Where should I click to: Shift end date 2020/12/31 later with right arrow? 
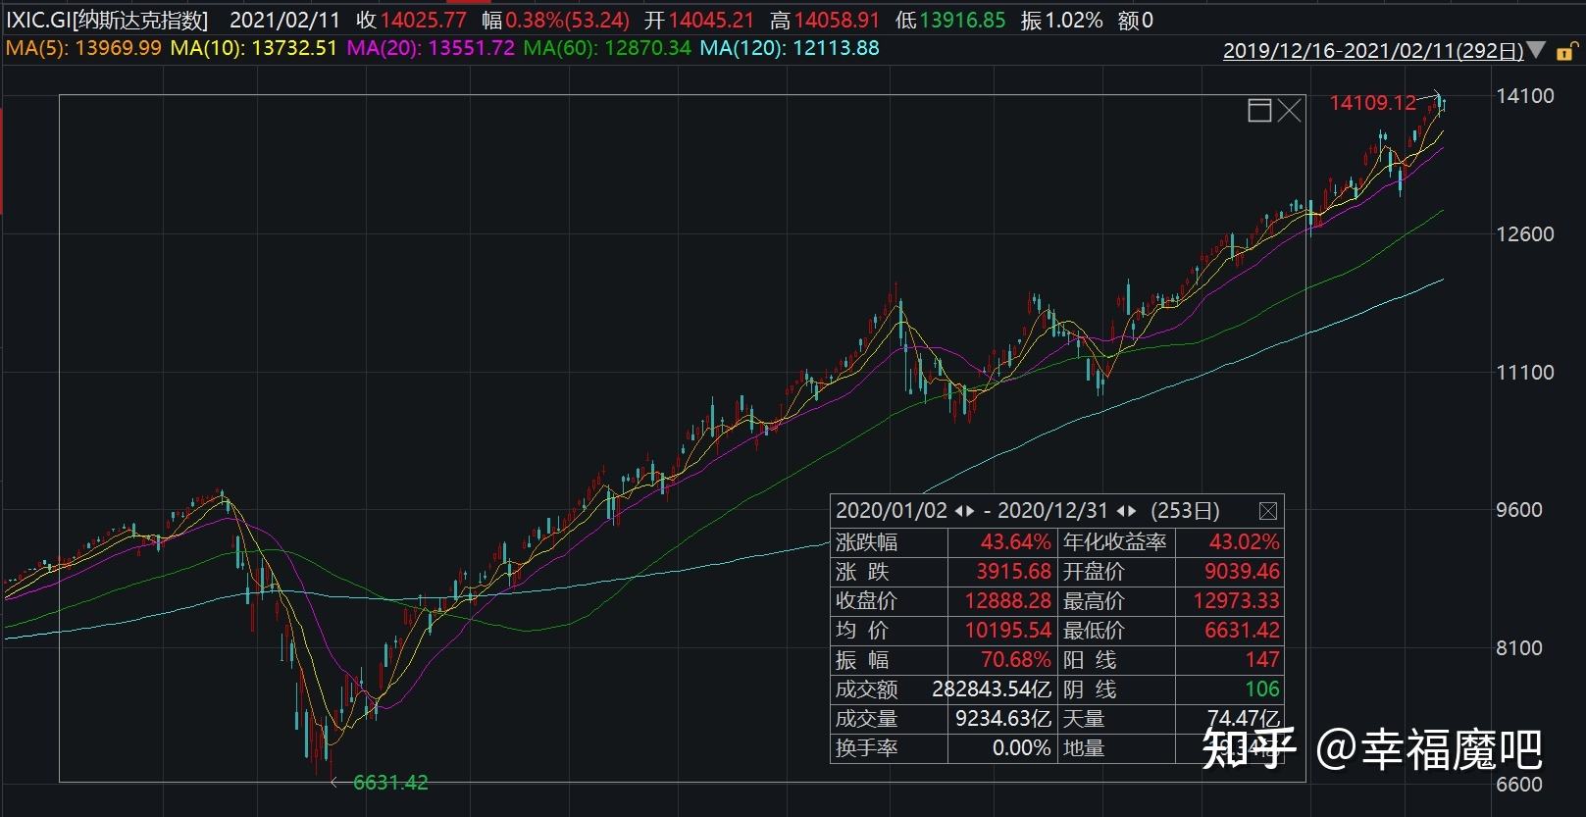(1132, 511)
